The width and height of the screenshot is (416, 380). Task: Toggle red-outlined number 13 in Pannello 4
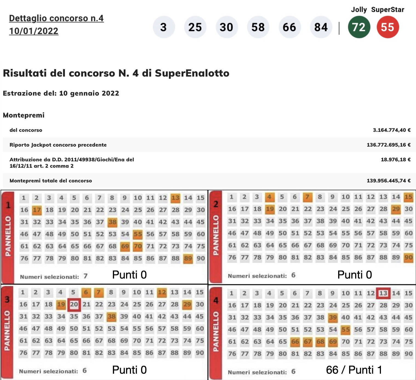pyautogui.click(x=383, y=293)
